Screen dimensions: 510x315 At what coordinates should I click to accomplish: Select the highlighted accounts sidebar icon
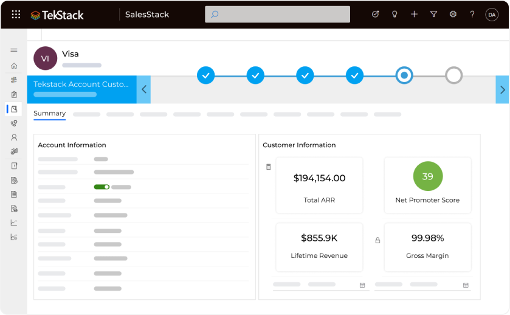pyautogui.click(x=14, y=109)
